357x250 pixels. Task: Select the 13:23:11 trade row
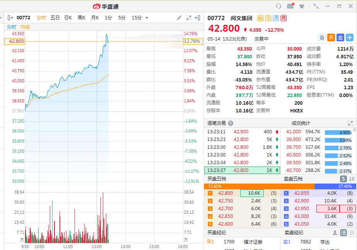pos(242,132)
